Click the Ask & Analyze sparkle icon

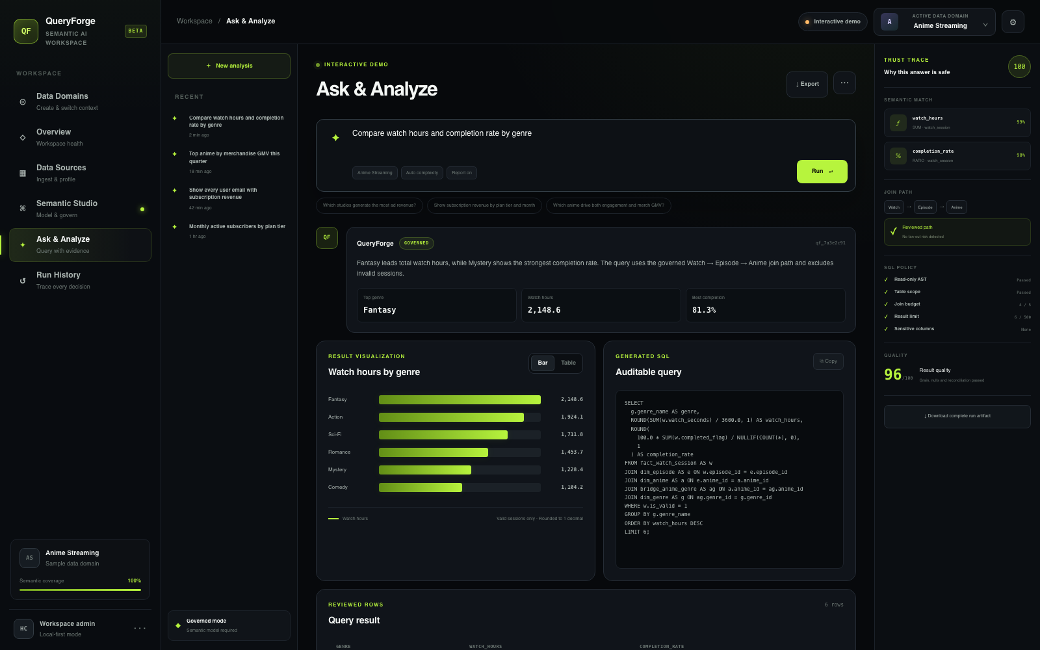pos(23,245)
